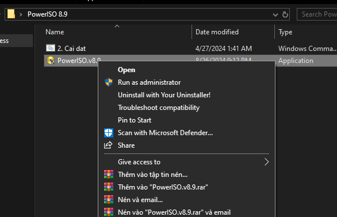
Task: Click the Share arrow icon
Action: tap(108, 145)
